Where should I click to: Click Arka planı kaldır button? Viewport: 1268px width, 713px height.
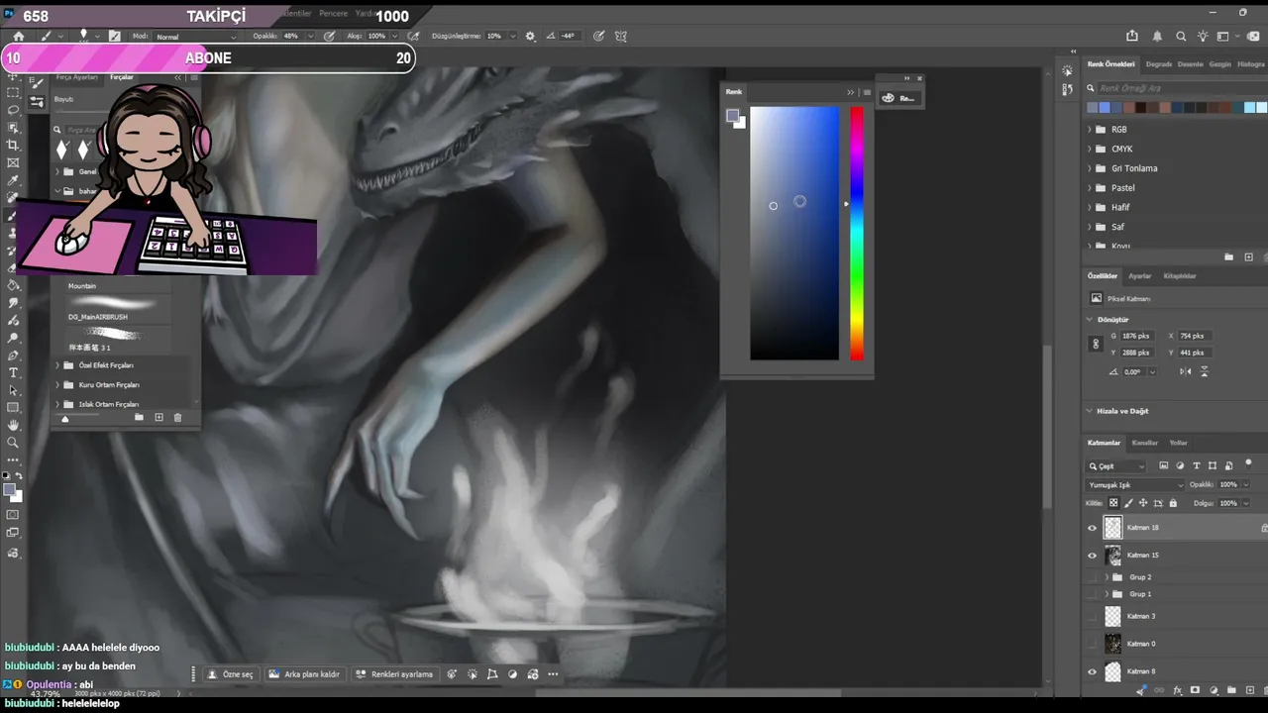tap(304, 674)
